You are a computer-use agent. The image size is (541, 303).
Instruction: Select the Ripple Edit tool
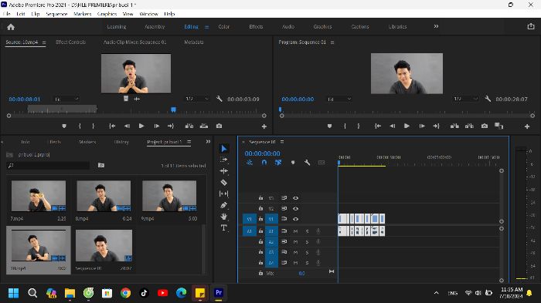tap(224, 171)
